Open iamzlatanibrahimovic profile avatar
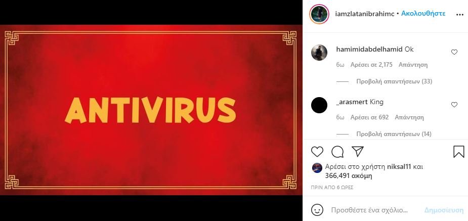 click(x=319, y=14)
